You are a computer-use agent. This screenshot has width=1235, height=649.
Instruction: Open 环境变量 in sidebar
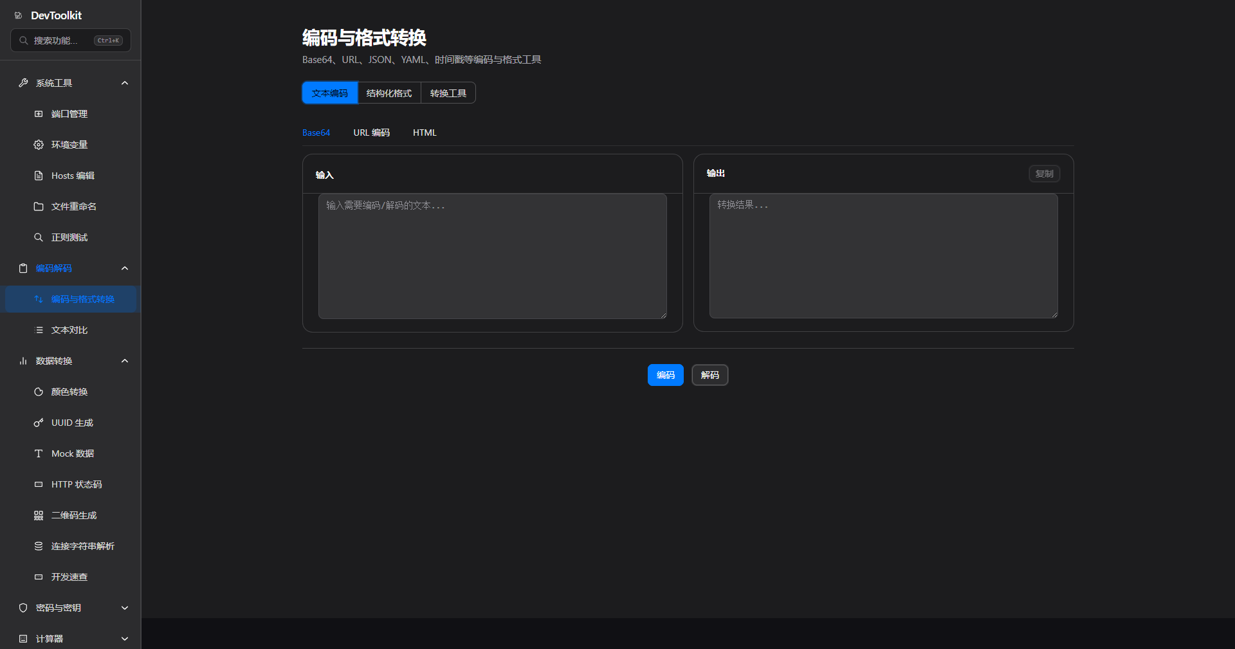71,145
